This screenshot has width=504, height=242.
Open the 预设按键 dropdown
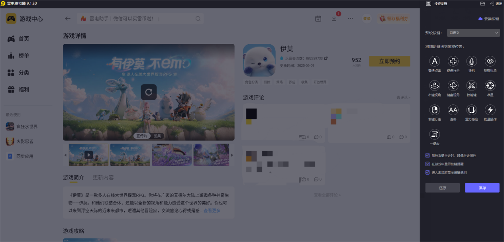tap(473, 33)
